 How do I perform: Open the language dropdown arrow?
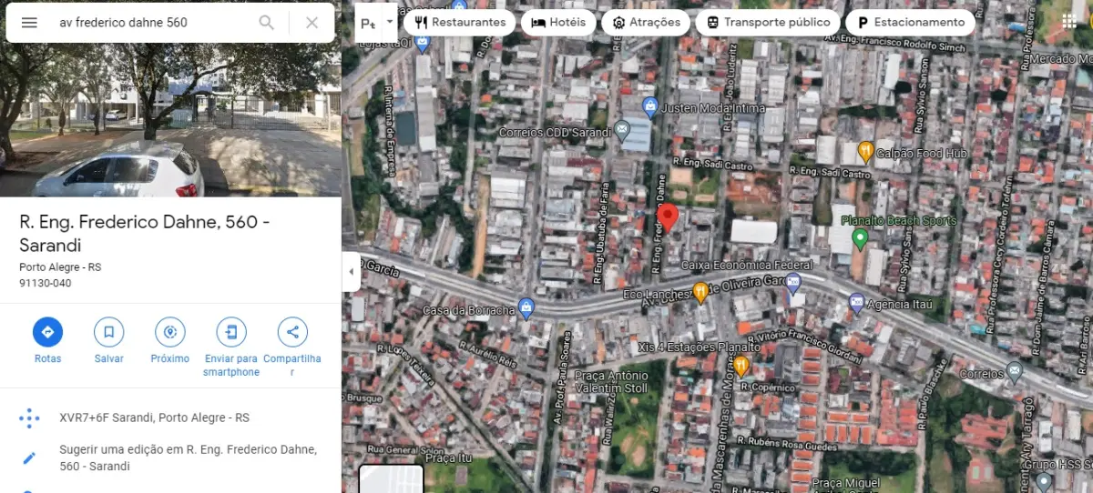pos(390,21)
